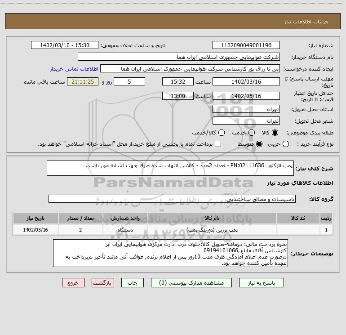Click item name پمپ تزریق (دوزینگ پمپ)
This screenshot has width=346, height=335.
click(212, 230)
